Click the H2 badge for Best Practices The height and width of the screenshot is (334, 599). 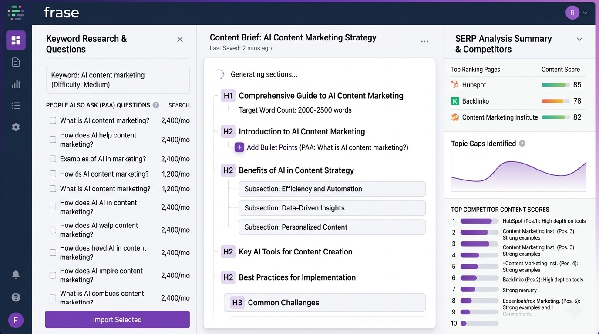coord(228,277)
